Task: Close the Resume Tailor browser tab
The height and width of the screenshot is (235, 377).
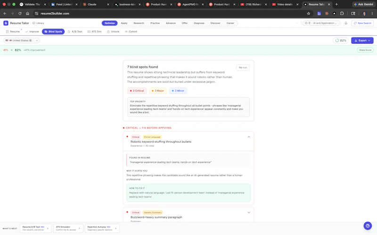Action: [x=329, y=4]
